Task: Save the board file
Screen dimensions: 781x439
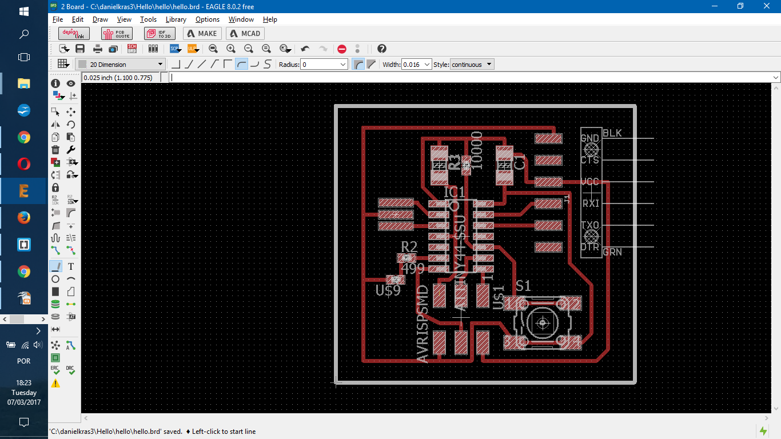Action: pos(80,49)
